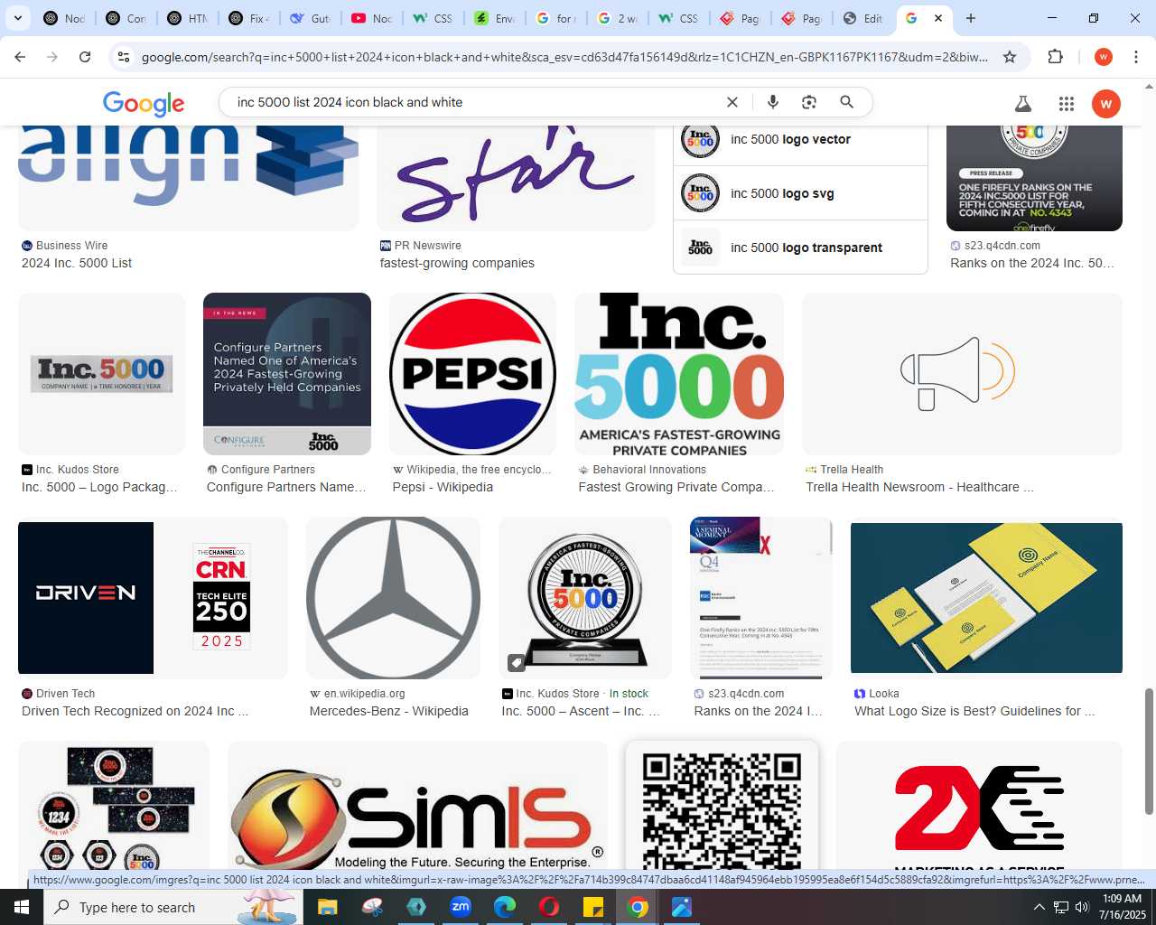Image resolution: width=1156 pixels, height=925 pixels.
Task: Switch to the 'Env' tab
Action: coord(494,18)
